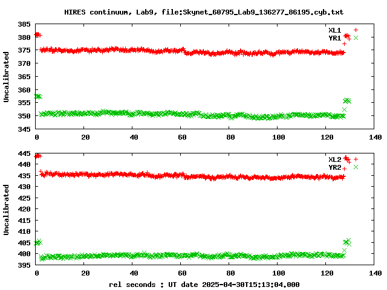Select the YR1 legend label
The height and width of the screenshot is (290, 387).
click(x=334, y=38)
